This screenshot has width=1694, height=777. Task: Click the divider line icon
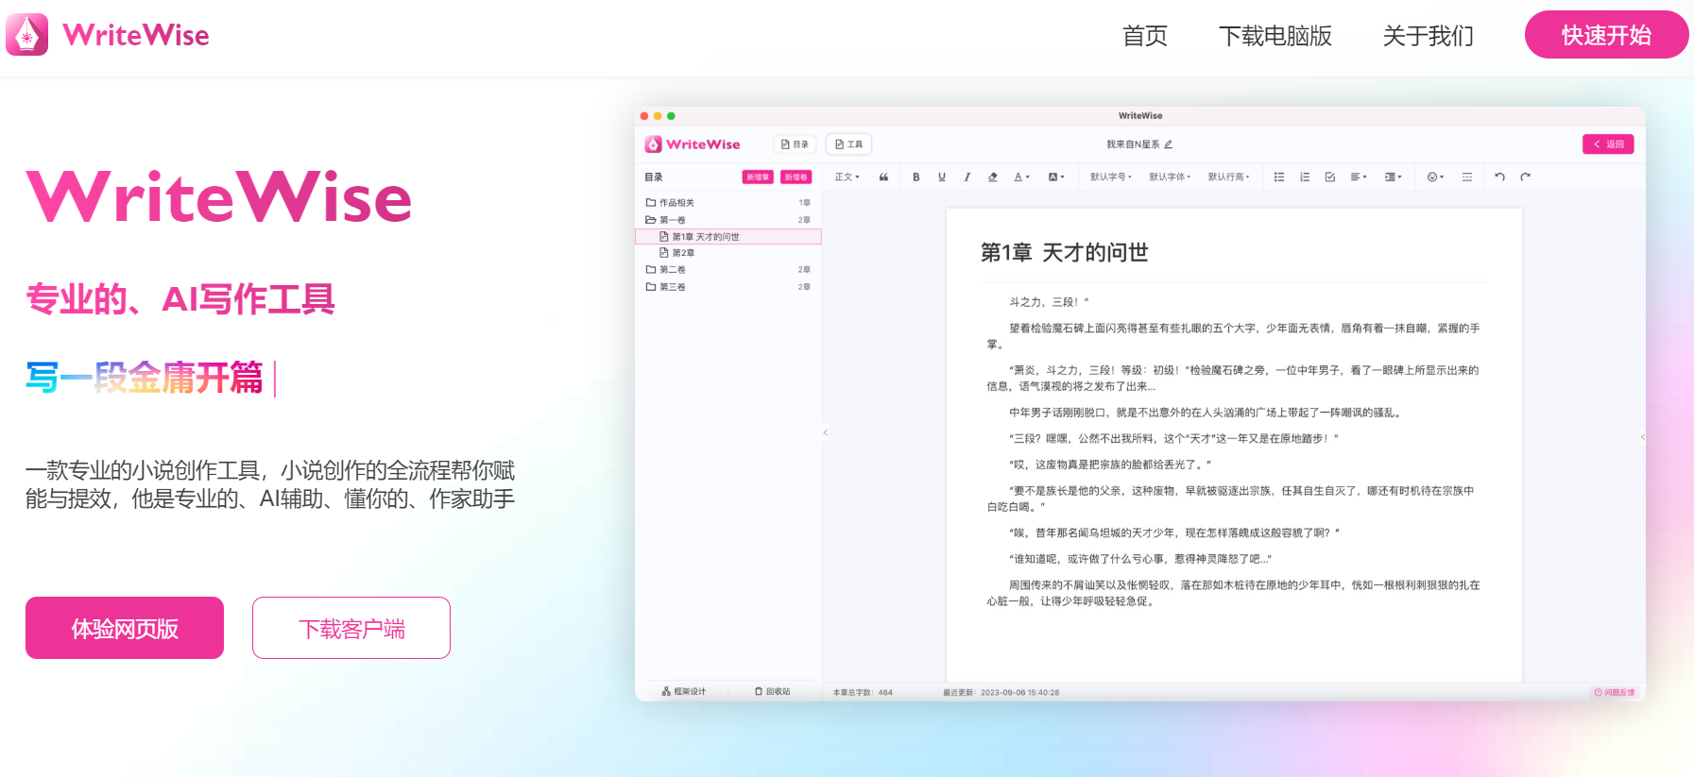(x=1467, y=177)
